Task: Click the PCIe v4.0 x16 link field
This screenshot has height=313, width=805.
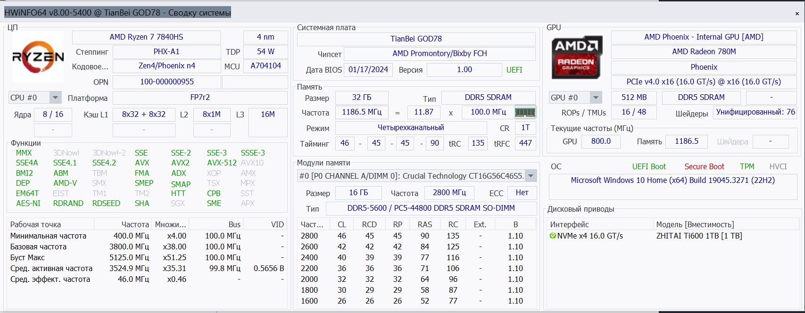Action: [704, 82]
